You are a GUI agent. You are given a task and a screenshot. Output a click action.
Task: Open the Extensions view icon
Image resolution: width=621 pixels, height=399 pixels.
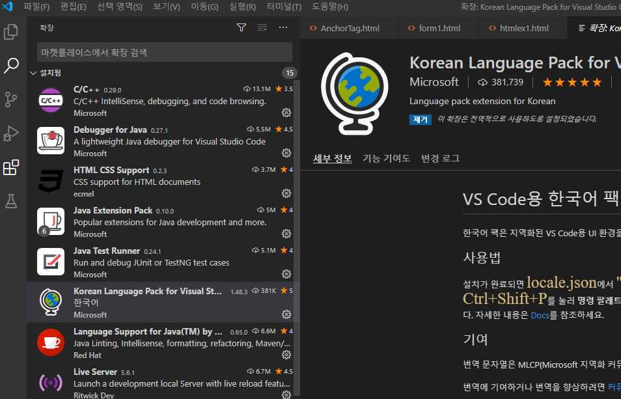pyautogui.click(x=11, y=167)
